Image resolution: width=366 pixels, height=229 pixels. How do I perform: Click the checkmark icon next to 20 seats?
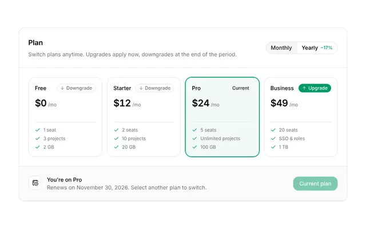[273, 130]
